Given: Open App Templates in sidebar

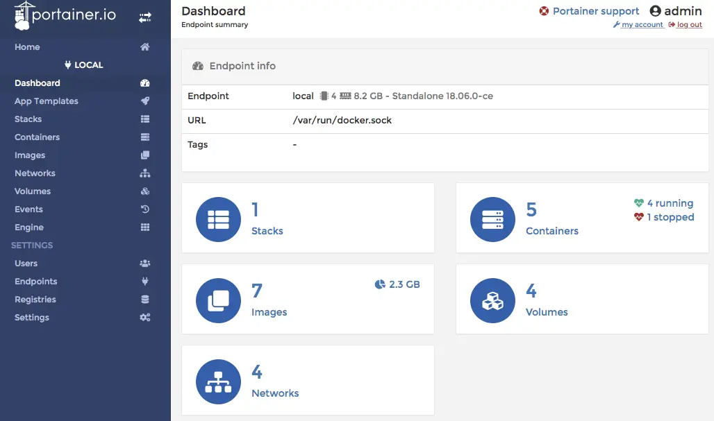Looking at the screenshot, I should coord(47,101).
